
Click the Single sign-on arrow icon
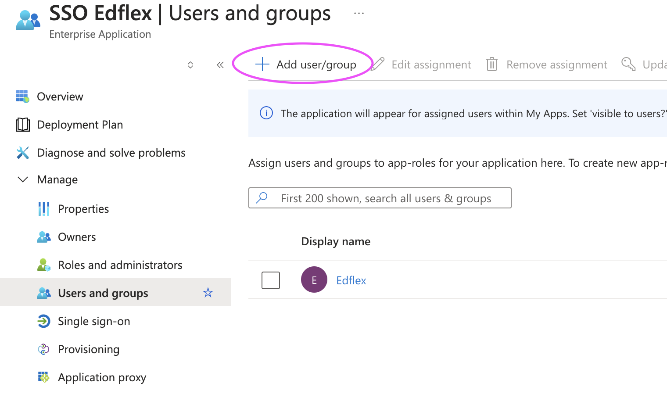pos(43,321)
